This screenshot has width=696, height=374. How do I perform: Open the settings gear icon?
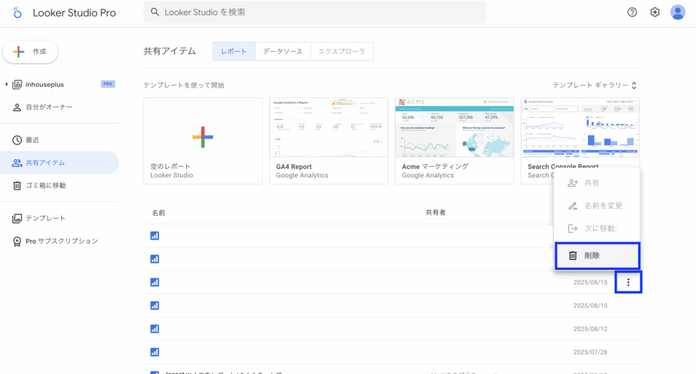coord(655,12)
